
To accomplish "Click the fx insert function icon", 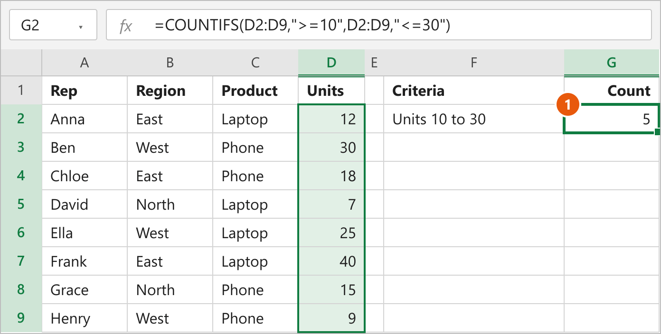I will [125, 26].
